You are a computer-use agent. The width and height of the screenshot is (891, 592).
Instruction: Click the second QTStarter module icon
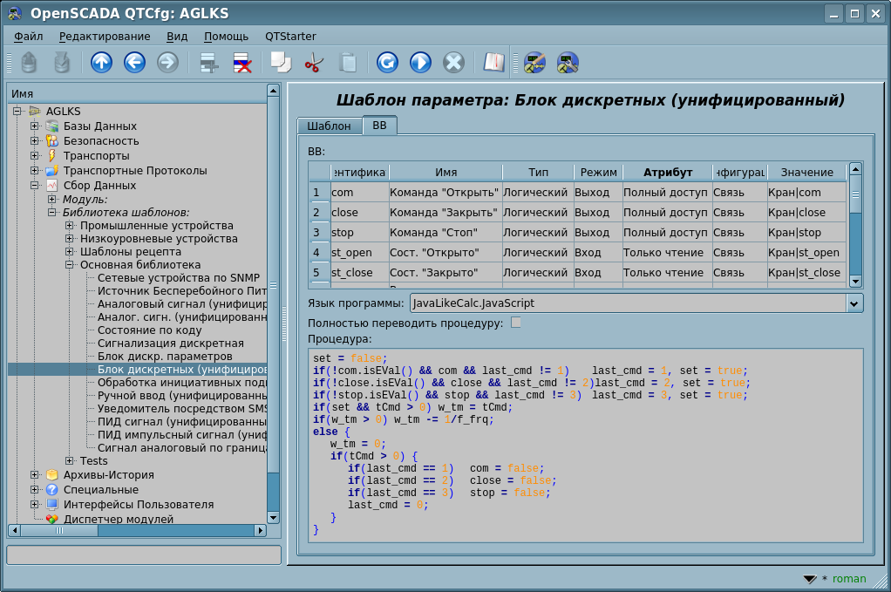click(x=568, y=63)
